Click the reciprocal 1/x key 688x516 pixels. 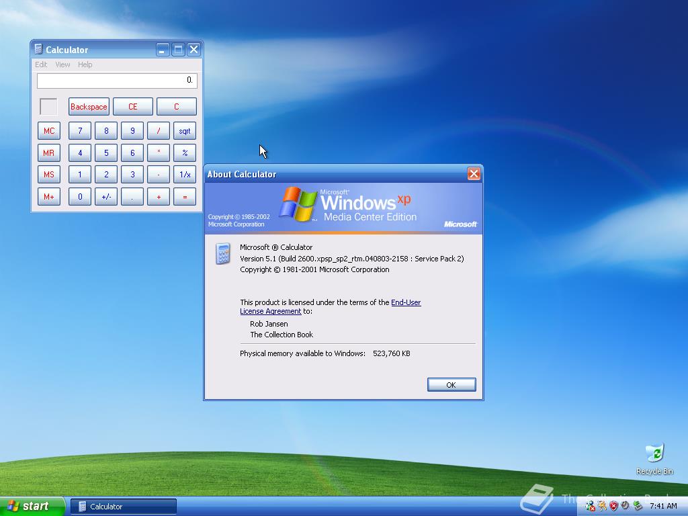click(185, 175)
